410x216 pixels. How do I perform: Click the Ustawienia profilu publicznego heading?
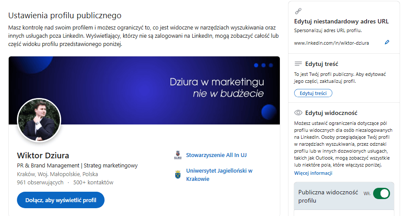[x=65, y=16]
